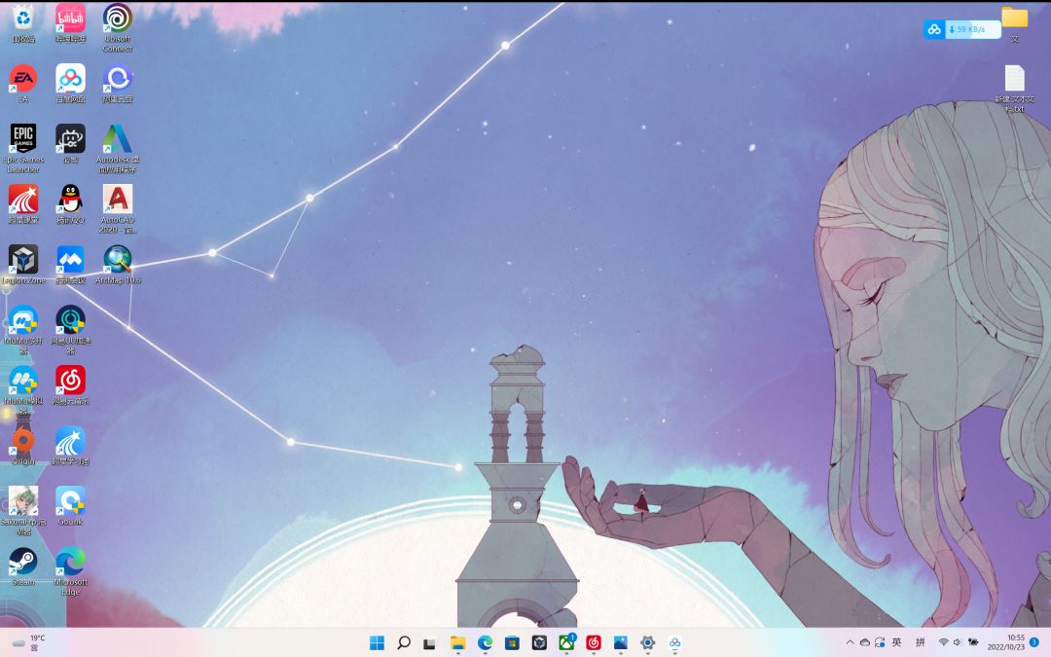Open the Bilibili Bijian video editor shortcut

(70, 143)
